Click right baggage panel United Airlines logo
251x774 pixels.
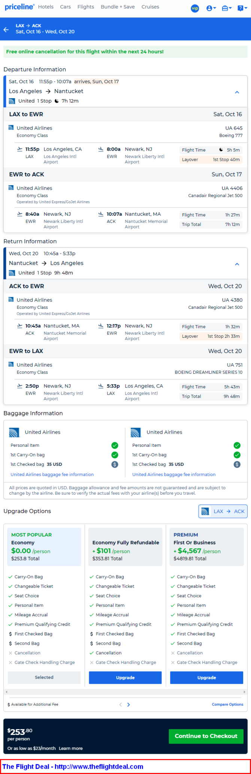pos(136,433)
